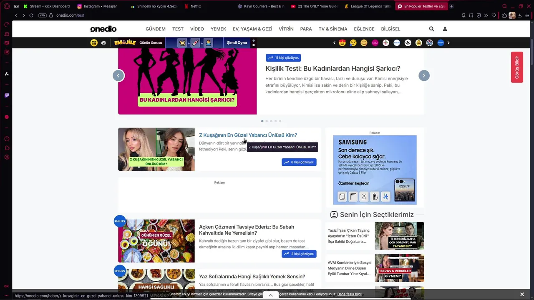Switch to The ONLY Yone Guide tab
Viewport: 534px width, 300px height.
tap(314, 6)
